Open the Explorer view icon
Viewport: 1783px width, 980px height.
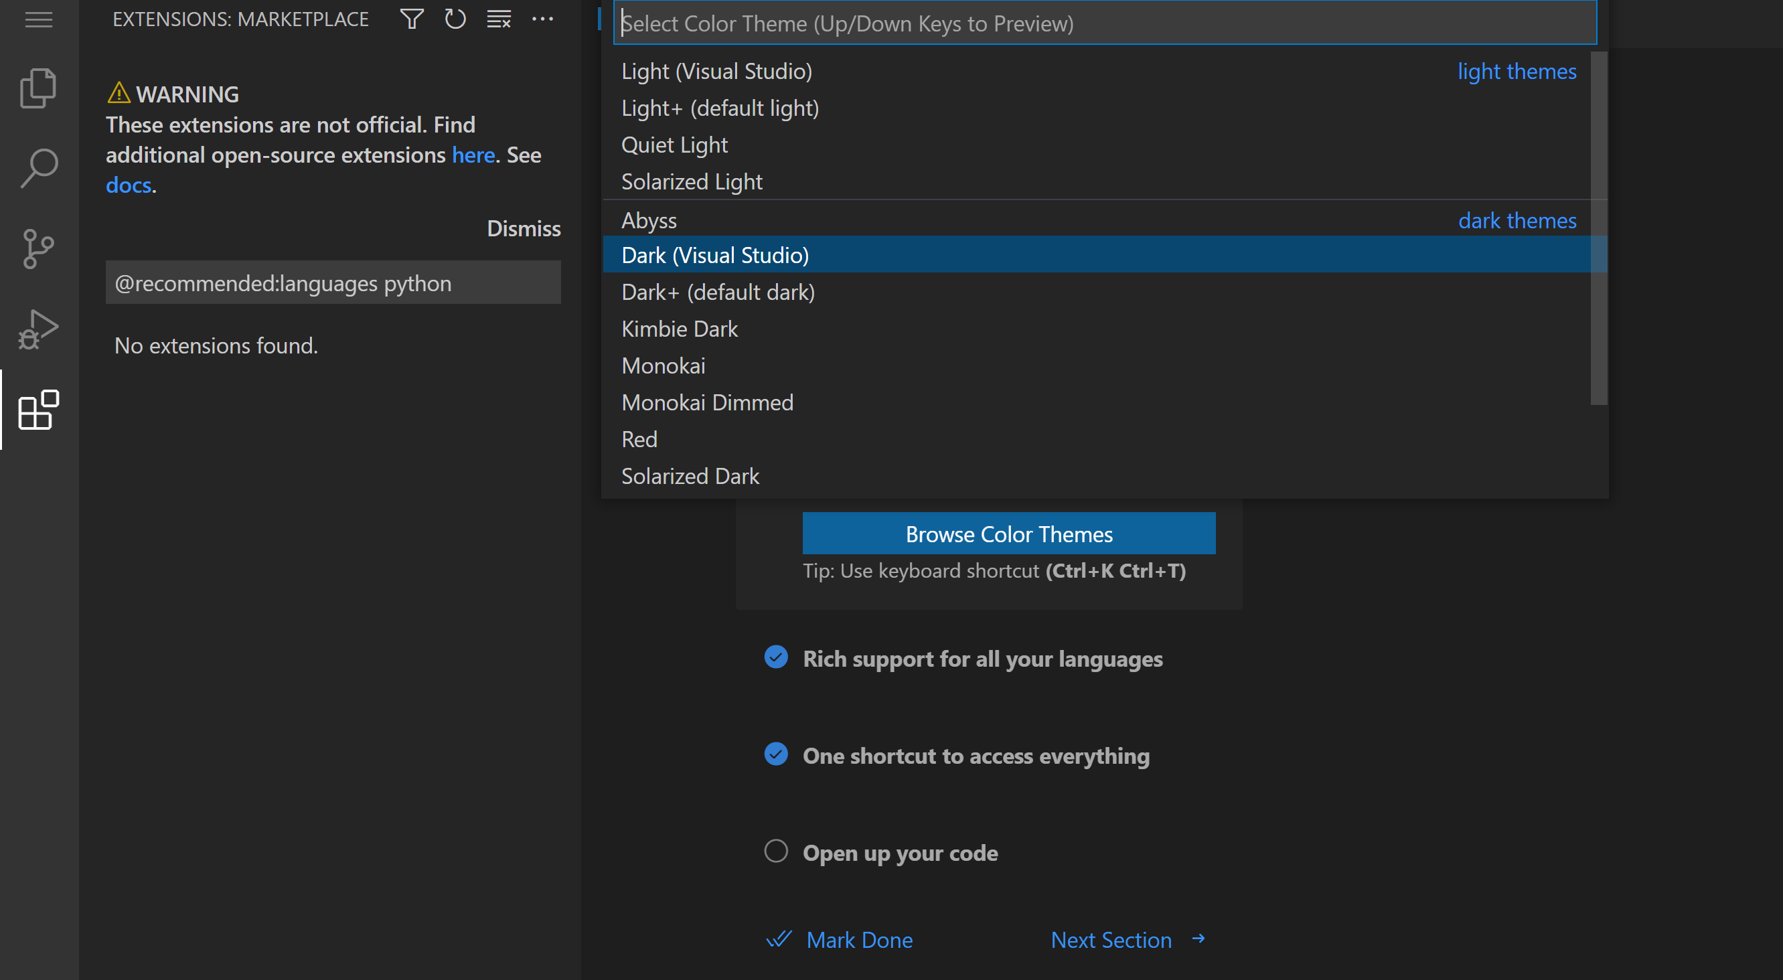[x=38, y=88]
